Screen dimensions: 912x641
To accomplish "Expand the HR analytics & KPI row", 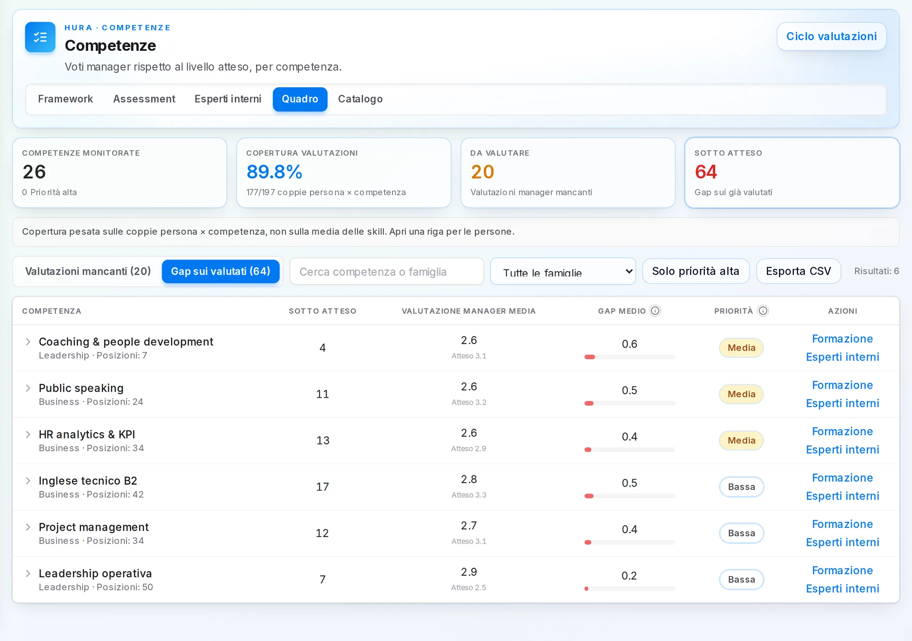I will pyautogui.click(x=28, y=434).
